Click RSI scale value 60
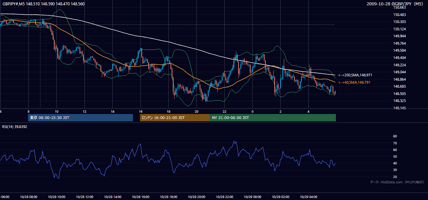 pyautogui.click(x=395, y=150)
